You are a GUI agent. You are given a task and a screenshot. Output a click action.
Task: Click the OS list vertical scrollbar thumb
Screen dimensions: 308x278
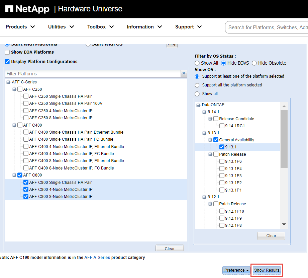(x=284, y=139)
